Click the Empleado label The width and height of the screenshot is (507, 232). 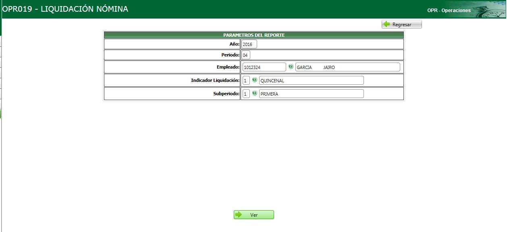(228, 67)
